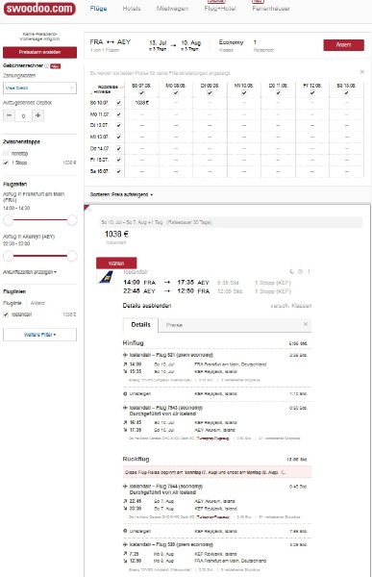Image resolution: width=372 pixels, height=577 pixels.
Task: Click the versch. Klassen link
Action: [x=290, y=306]
